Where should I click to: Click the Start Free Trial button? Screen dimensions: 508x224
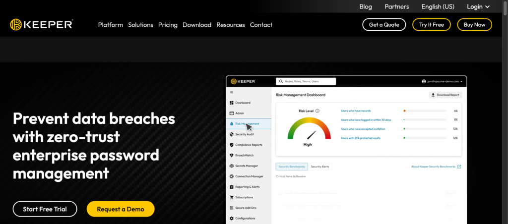pos(45,209)
